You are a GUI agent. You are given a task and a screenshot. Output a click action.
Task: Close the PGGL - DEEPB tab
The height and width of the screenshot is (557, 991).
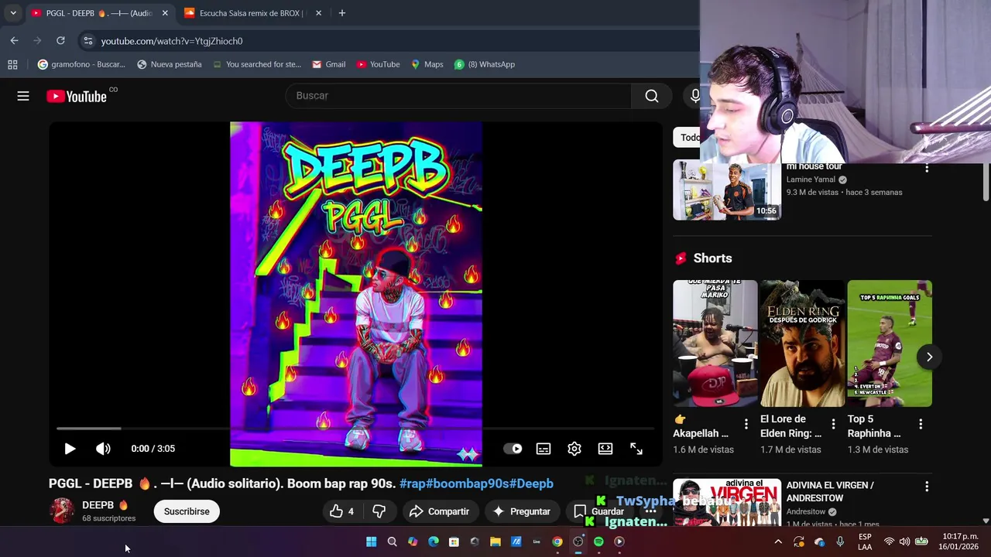click(165, 13)
